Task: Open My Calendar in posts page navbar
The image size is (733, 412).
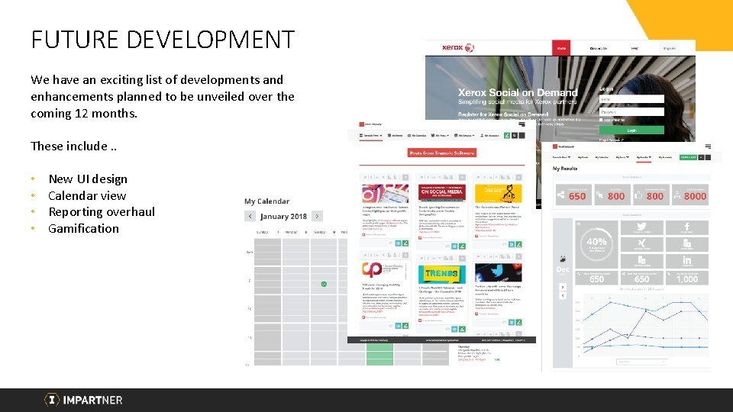Action: 417,136
